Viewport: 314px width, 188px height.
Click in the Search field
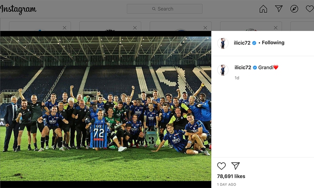(x=165, y=9)
